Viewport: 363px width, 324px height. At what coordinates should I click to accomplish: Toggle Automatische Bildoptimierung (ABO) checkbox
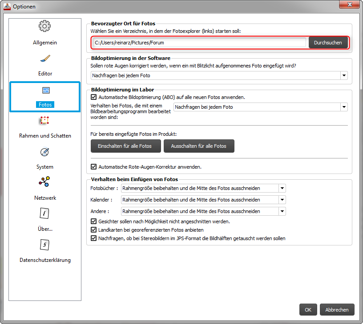(93, 97)
